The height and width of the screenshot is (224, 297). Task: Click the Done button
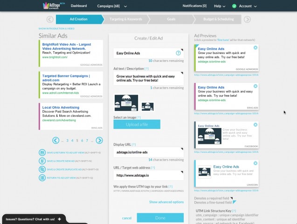(160, 218)
